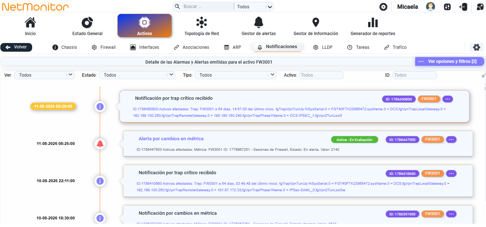Open options menu for ID 1786447500
The height and width of the screenshot is (227, 486).
tap(451, 140)
